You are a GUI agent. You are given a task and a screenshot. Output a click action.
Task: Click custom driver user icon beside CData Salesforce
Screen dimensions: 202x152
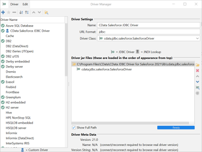coord(7,31)
